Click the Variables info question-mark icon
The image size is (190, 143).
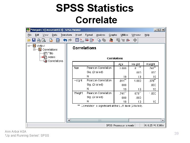pos(92,40)
